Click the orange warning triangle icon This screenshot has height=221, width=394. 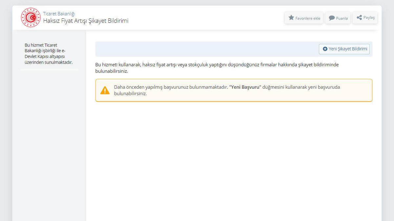pyautogui.click(x=105, y=90)
